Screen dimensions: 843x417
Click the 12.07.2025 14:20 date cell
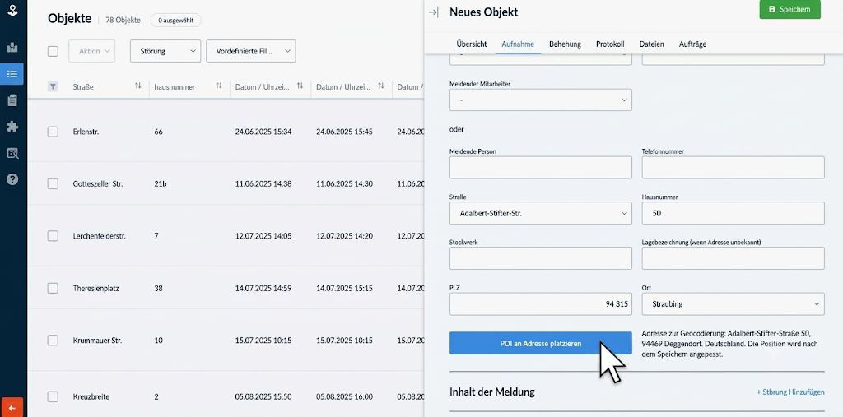click(344, 236)
